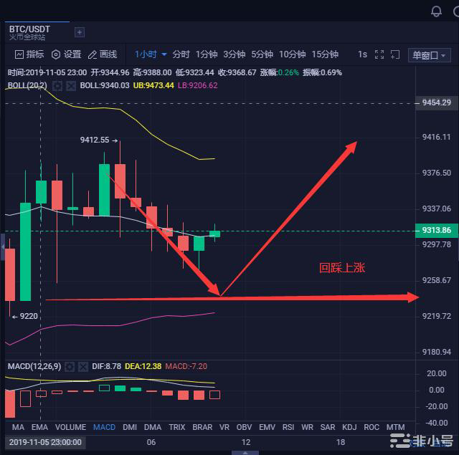Open the 单窗口 layout dropdown
This screenshot has width=459, height=455.
click(x=429, y=55)
